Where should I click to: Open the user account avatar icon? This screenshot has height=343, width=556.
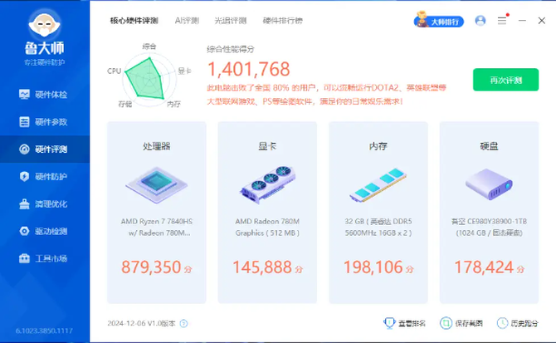[480, 21]
